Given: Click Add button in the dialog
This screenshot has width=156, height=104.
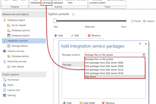Looking at the screenshot, I should 67,103.
